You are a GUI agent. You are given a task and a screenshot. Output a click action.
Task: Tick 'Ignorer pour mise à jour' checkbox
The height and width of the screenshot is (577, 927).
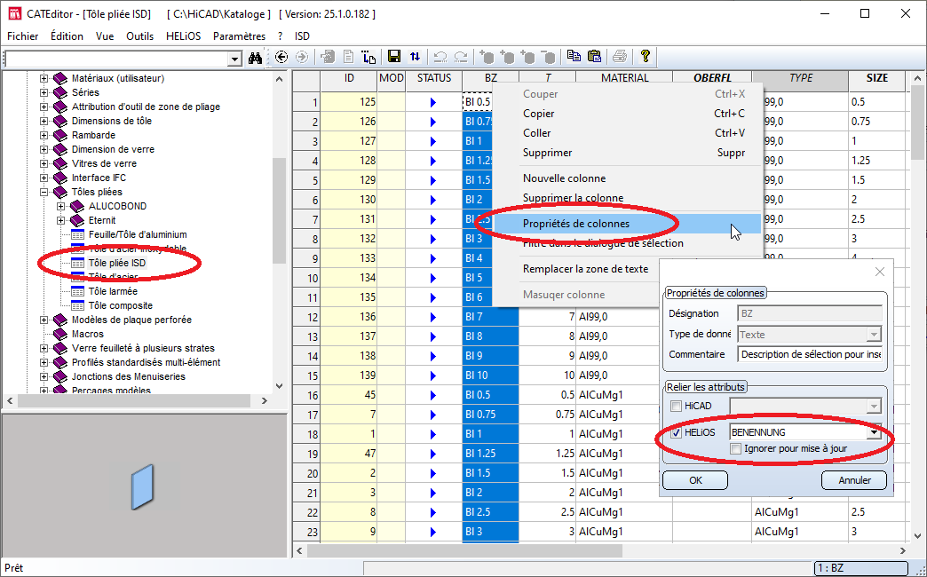click(x=735, y=448)
